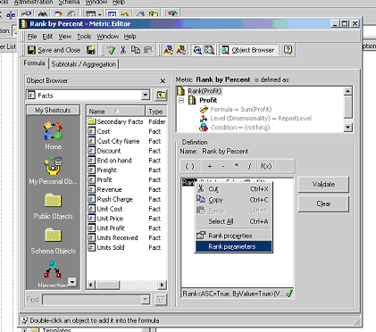The height and width of the screenshot is (332, 376).
Task: Select the Secondary Facts folder
Action: [x=116, y=121]
